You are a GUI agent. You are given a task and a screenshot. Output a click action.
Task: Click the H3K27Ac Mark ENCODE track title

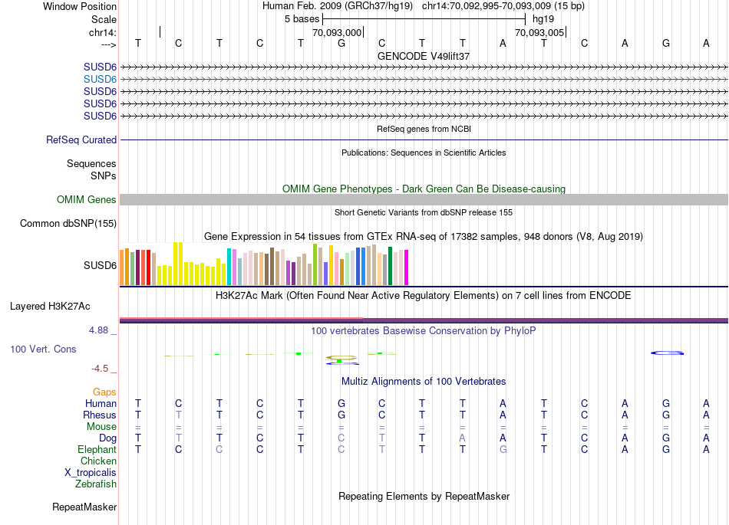[x=424, y=296]
